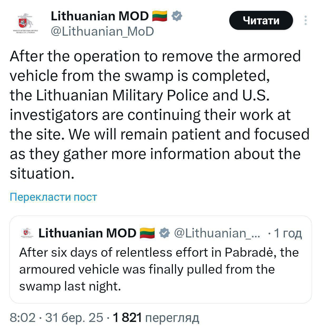Open the truncated @Lithuanian_... handle in the quote
Viewport: 317px width, 328px height.
[x=217, y=233]
